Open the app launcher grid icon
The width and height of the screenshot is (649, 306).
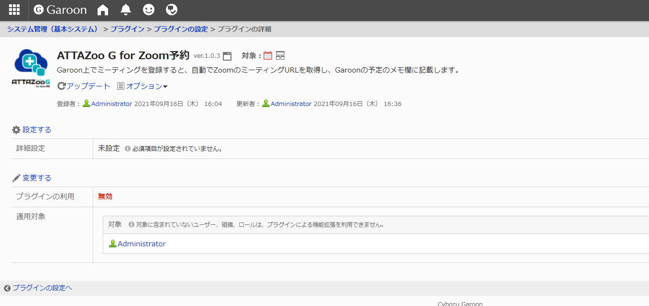coord(14,10)
